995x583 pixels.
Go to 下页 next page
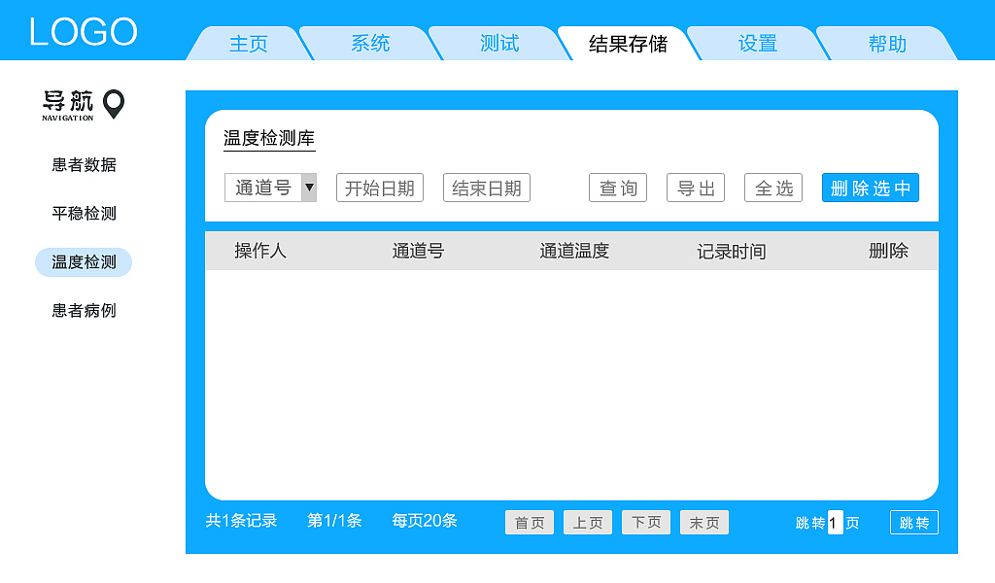click(x=645, y=522)
